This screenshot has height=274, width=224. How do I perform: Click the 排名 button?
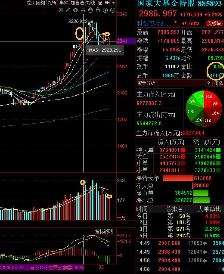[x=218, y=83]
